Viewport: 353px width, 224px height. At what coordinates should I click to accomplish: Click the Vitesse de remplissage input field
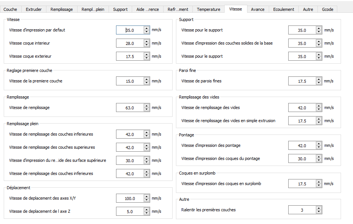130,108
